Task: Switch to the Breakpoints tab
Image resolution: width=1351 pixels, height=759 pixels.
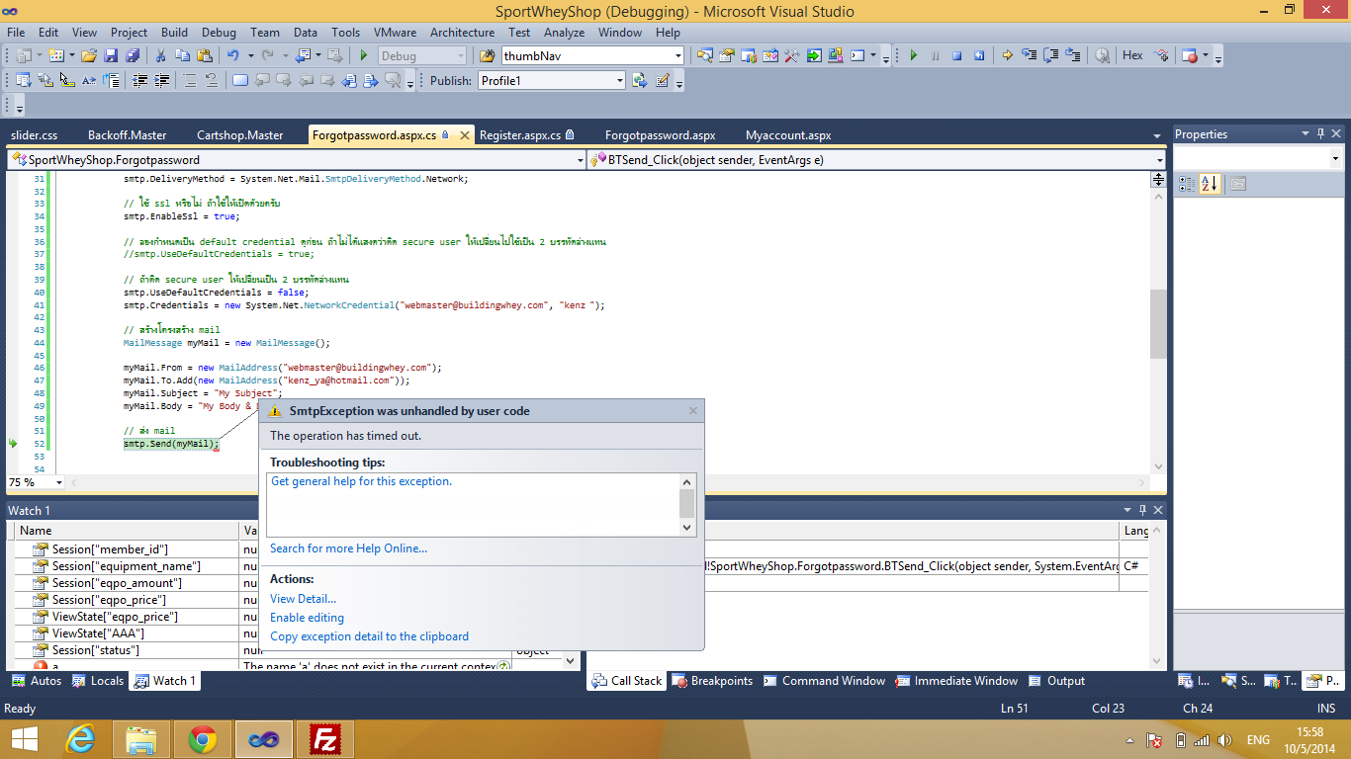Action: [712, 681]
